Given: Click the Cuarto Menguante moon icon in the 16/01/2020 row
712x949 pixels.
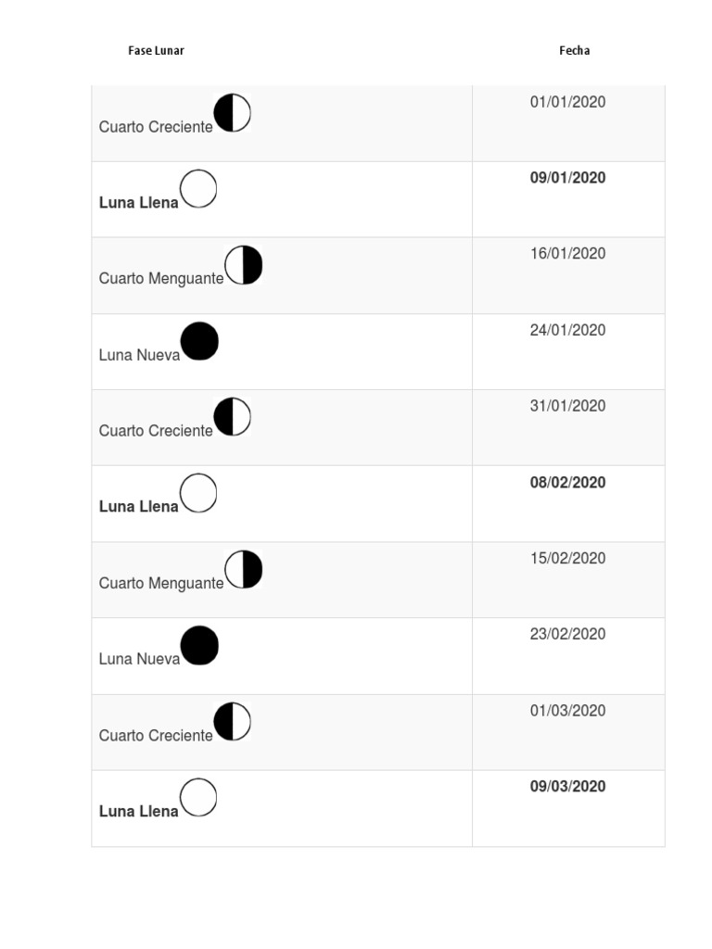Looking at the screenshot, I should [x=243, y=265].
